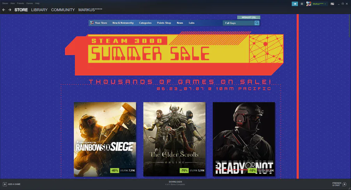The image size is (351, 190).
Task: Go back with the left arrow
Action: coord(4,10)
